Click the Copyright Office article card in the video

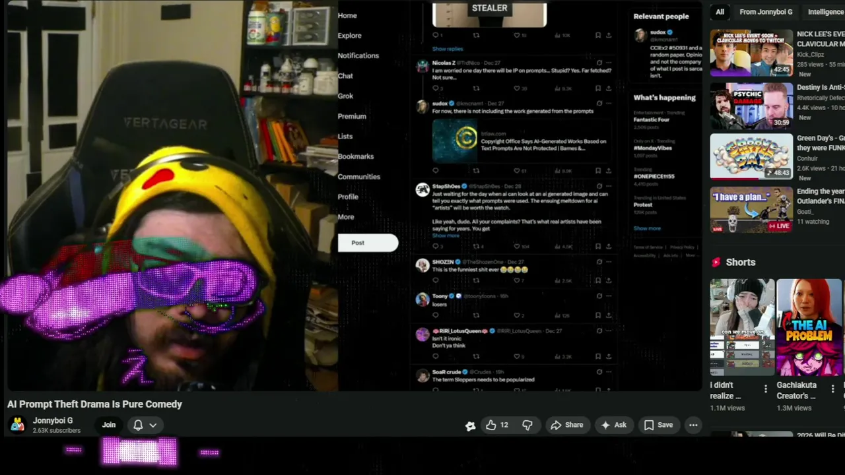(x=521, y=141)
